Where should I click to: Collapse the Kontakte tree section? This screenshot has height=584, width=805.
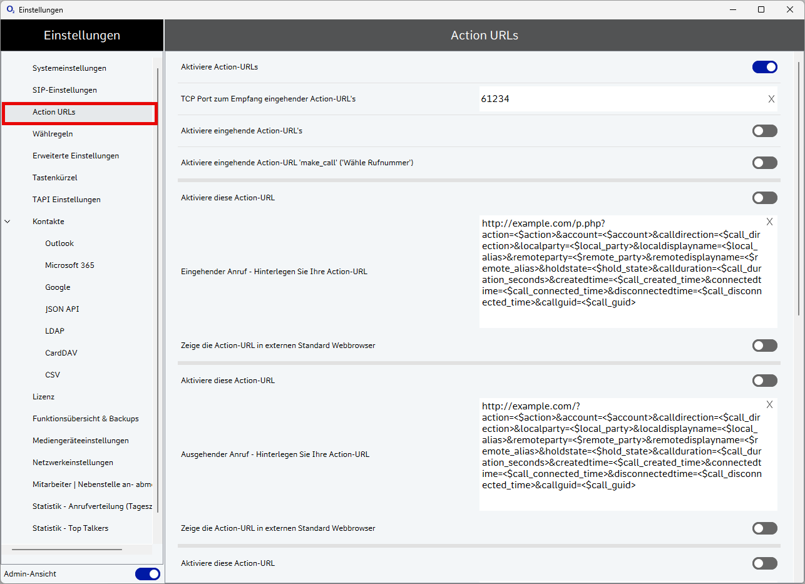pos(8,222)
